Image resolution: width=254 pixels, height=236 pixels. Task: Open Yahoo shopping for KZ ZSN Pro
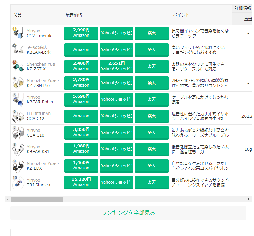[116, 83]
